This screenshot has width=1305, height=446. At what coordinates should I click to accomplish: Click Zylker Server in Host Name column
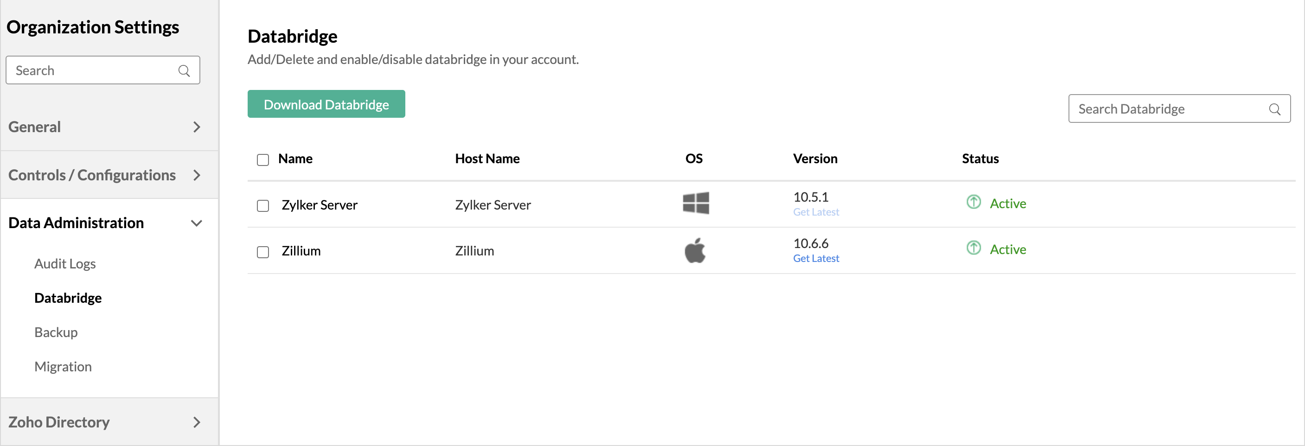[493, 205]
